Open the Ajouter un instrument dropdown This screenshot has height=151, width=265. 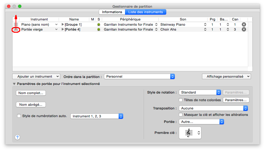36,76
